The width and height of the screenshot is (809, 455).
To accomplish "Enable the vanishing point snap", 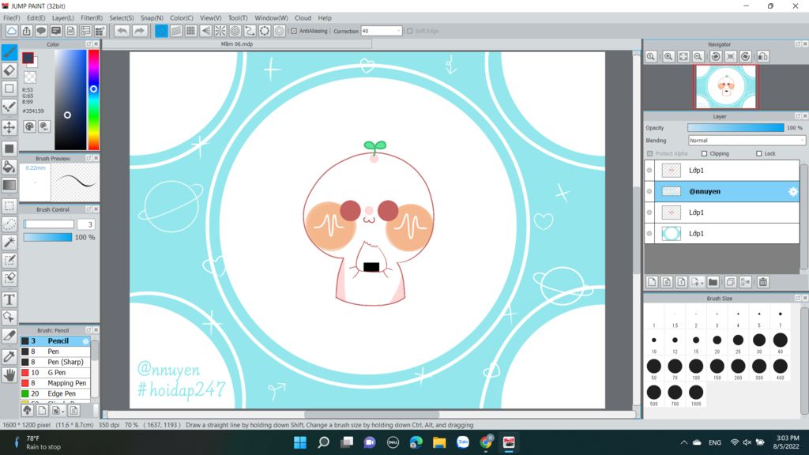I will (x=206, y=31).
